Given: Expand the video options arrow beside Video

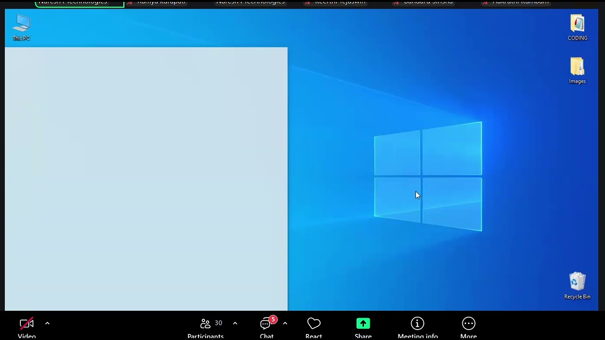Looking at the screenshot, I should (x=47, y=323).
